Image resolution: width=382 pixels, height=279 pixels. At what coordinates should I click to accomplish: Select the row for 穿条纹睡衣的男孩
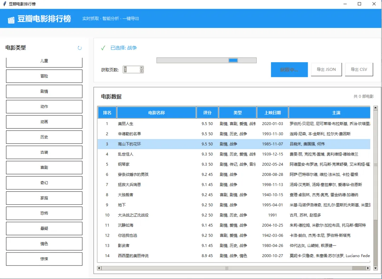coord(234,174)
